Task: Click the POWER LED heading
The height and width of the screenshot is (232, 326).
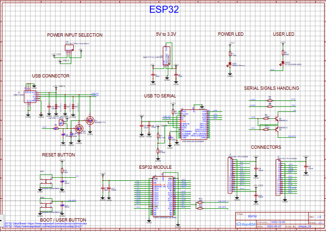Action: coord(230,34)
